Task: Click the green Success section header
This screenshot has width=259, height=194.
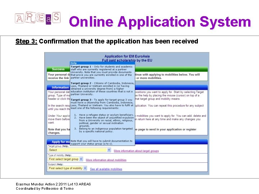Action: click(x=127, y=69)
